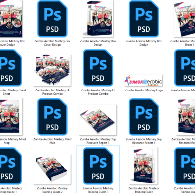The height and width of the screenshot is (195, 195).
Task: Select the FE Product Combo PSD icon
Action: click(x=98, y=68)
